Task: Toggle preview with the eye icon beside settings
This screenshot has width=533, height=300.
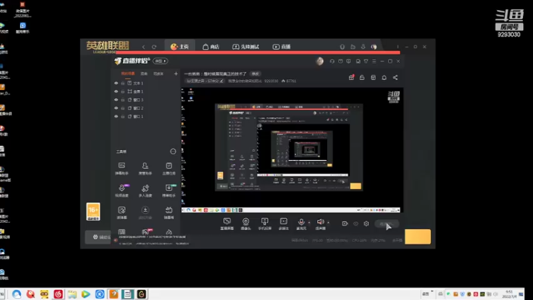Action: tap(356, 223)
